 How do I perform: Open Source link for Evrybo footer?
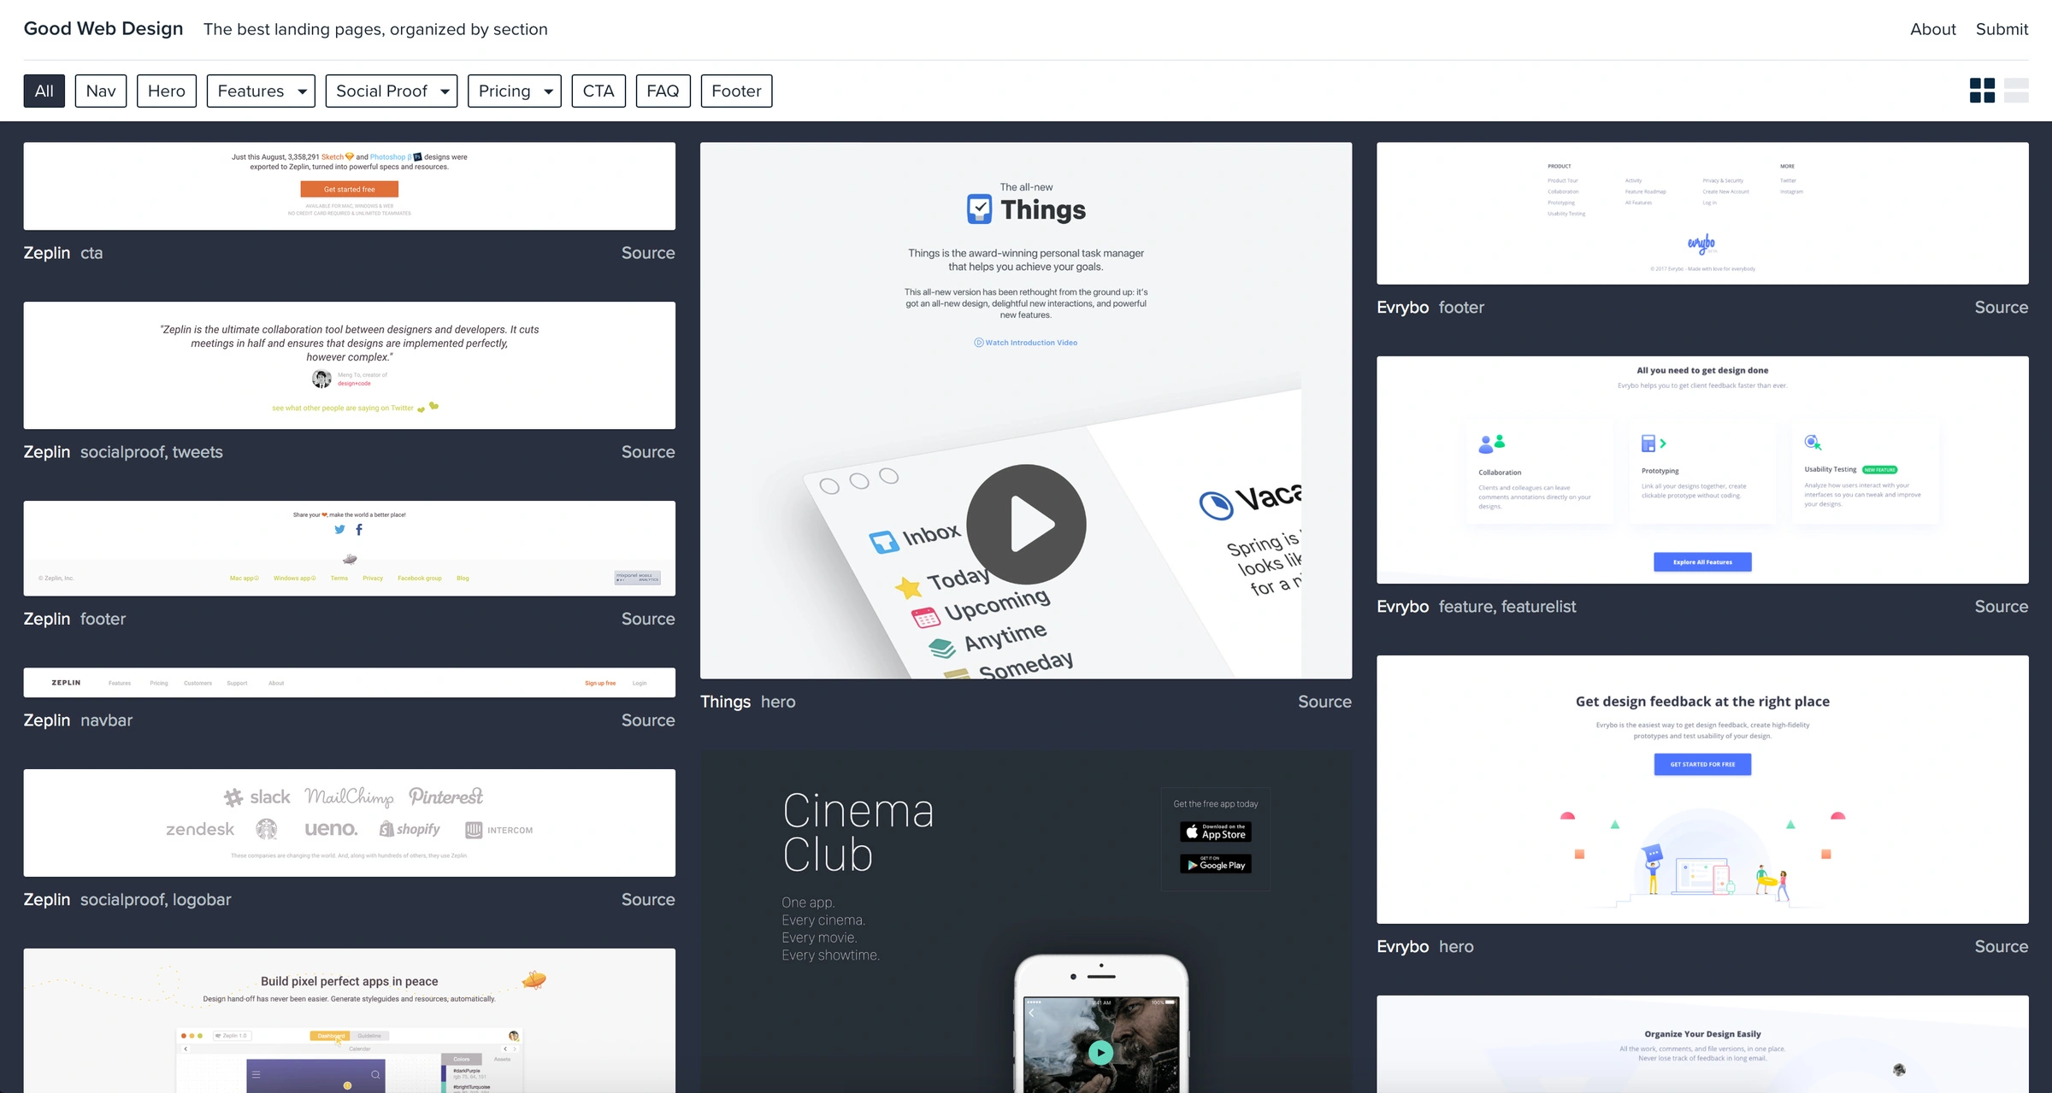2001,308
